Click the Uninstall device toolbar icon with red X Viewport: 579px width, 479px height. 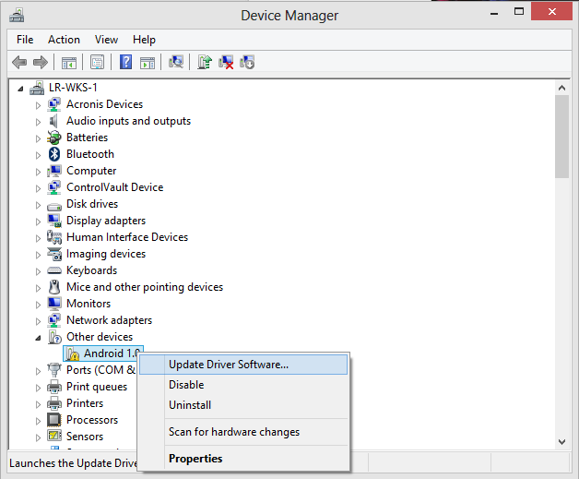(x=226, y=62)
